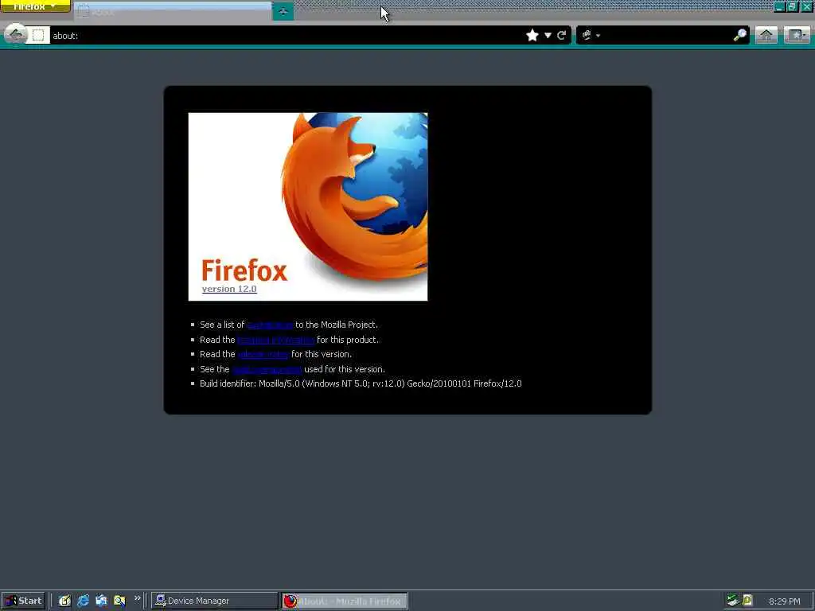The image size is (815, 611).
Task: Click the Build identifier text line
Action: click(361, 383)
